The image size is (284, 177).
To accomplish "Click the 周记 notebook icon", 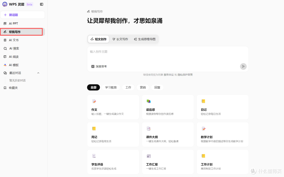I will tap(94, 129).
